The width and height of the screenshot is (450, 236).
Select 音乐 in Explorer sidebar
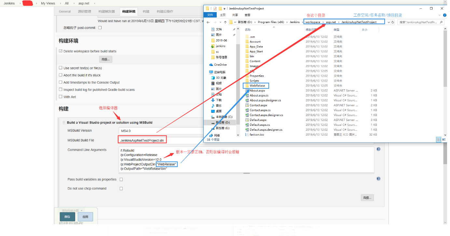pyautogui.click(x=216, y=106)
